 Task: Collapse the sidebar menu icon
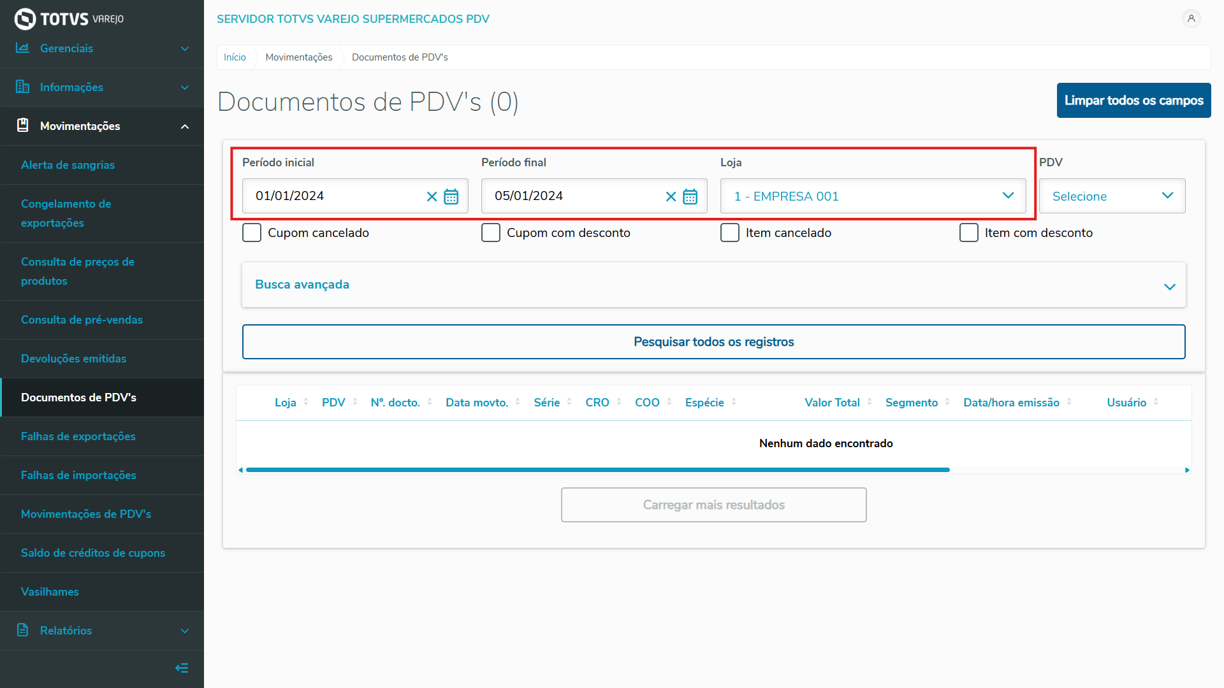click(182, 668)
